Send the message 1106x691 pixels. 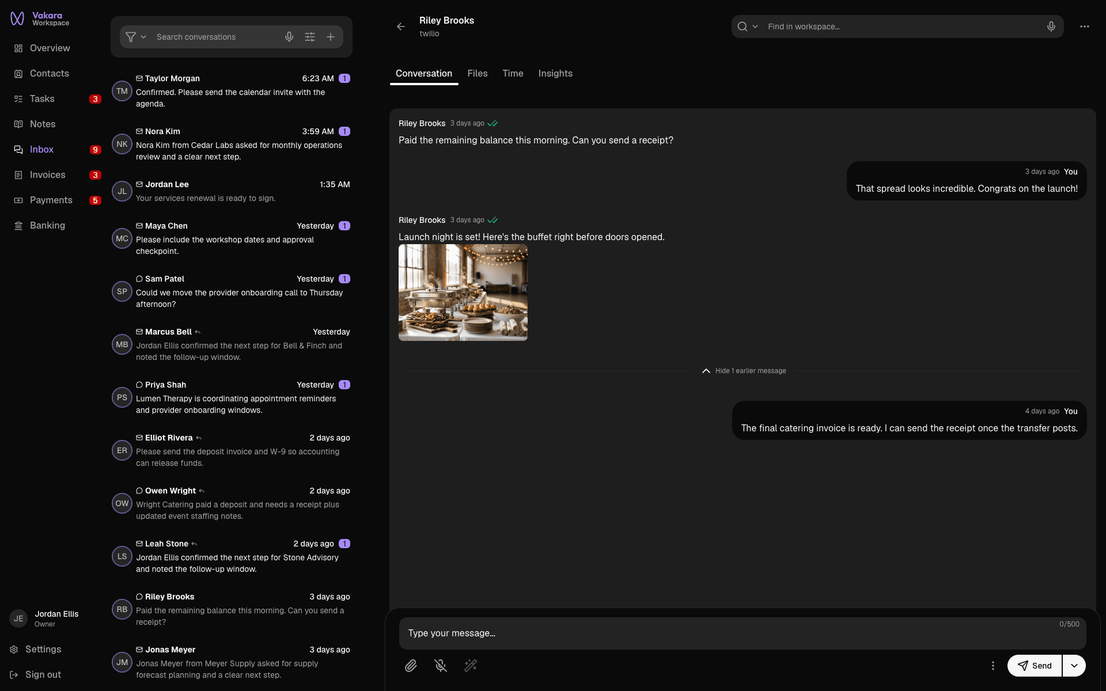click(x=1035, y=666)
